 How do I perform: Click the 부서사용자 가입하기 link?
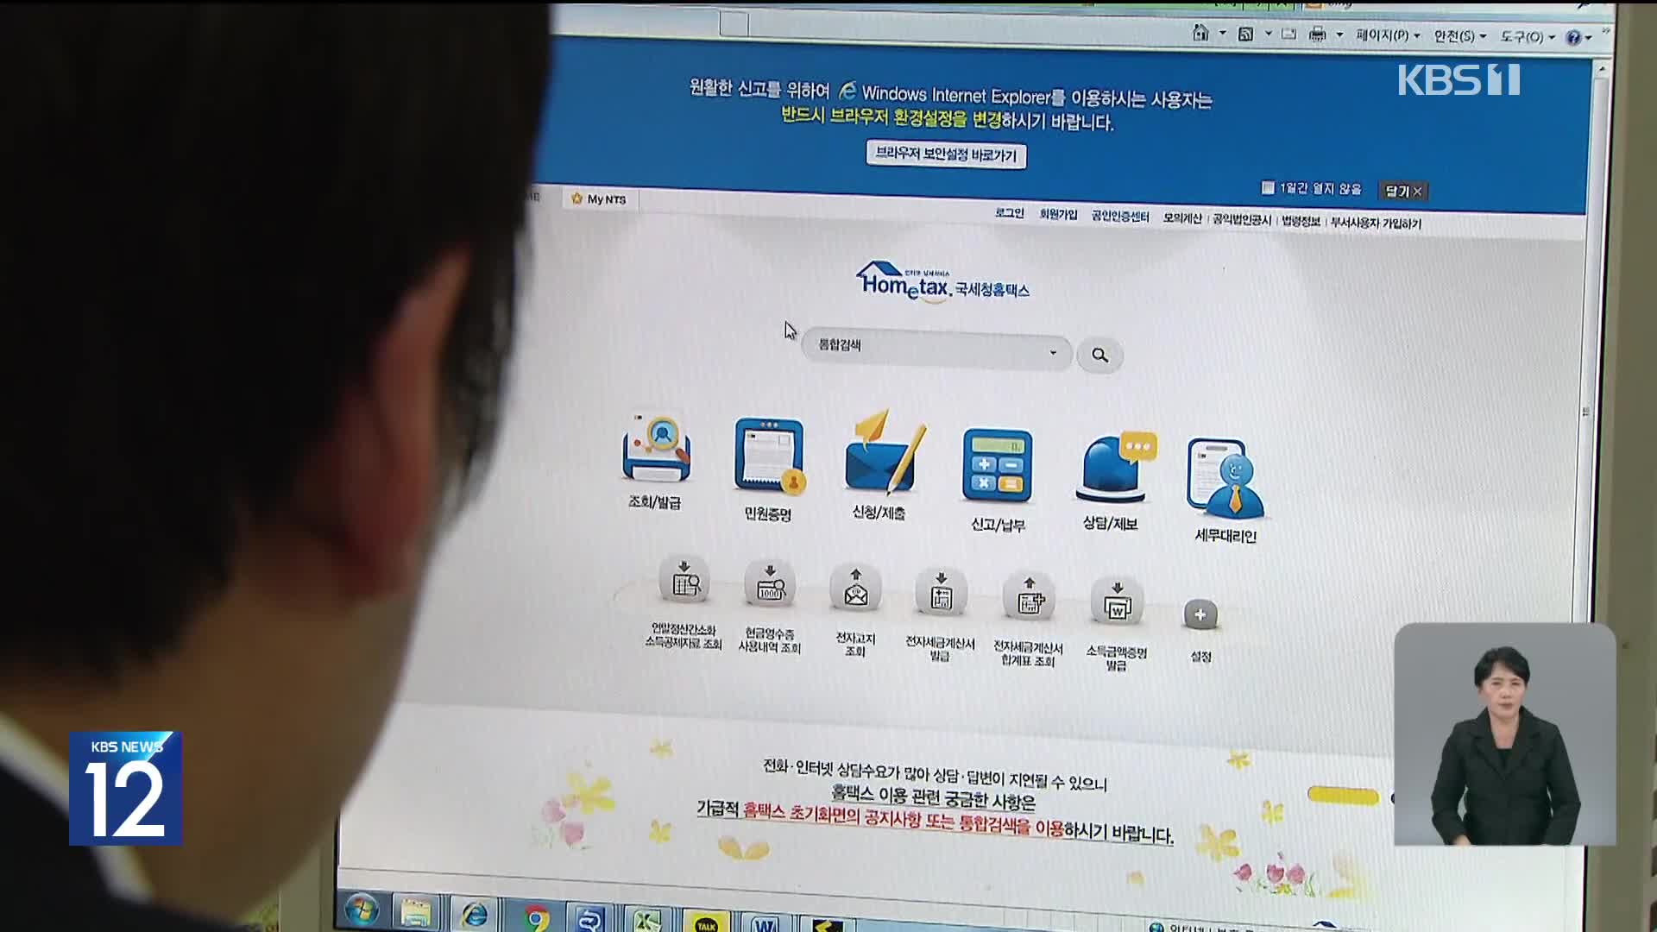[x=1376, y=224]
